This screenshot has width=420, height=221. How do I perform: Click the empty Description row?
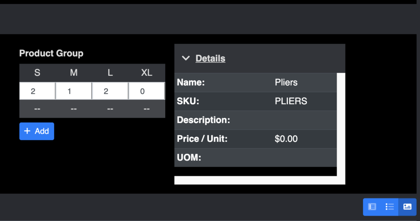point(256,120)
